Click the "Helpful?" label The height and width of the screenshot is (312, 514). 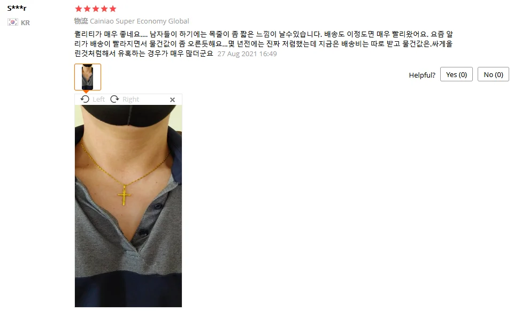[422, 75]
